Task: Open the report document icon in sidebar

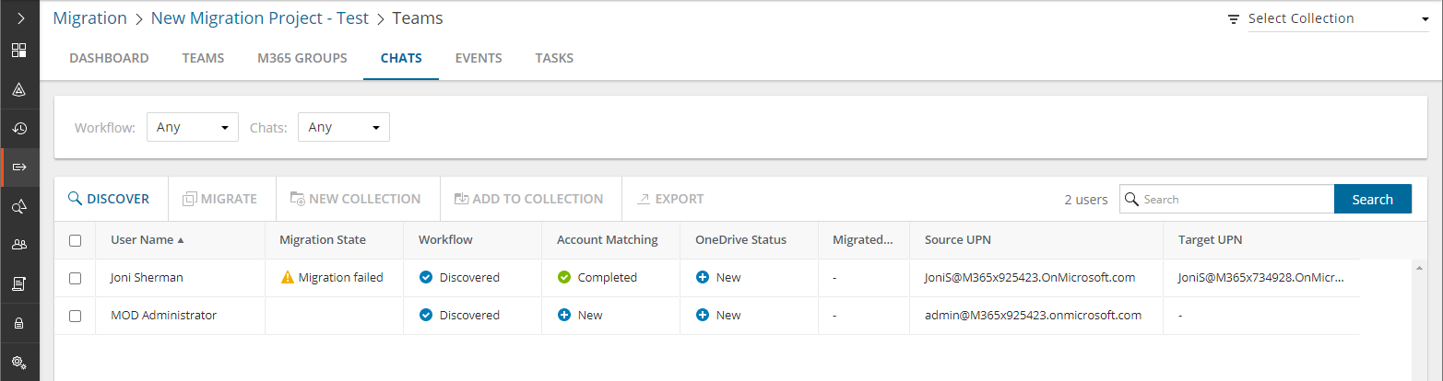Action: point(19,285)
